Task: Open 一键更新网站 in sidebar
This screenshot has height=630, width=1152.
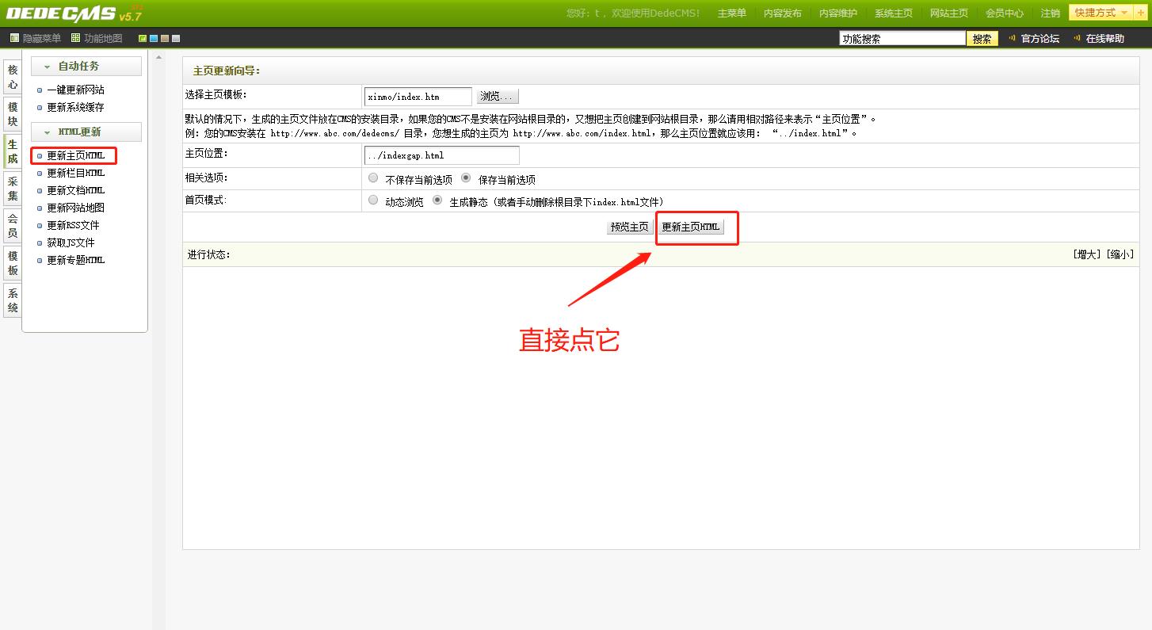Action: point(75,90)
